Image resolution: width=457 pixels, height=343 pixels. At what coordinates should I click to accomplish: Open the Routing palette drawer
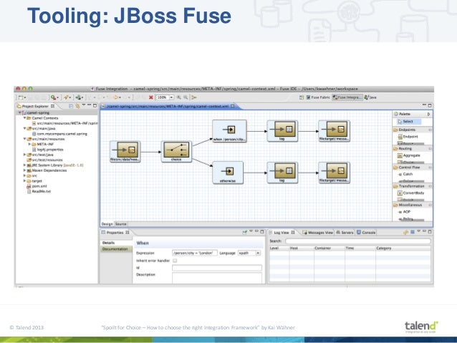412,149
